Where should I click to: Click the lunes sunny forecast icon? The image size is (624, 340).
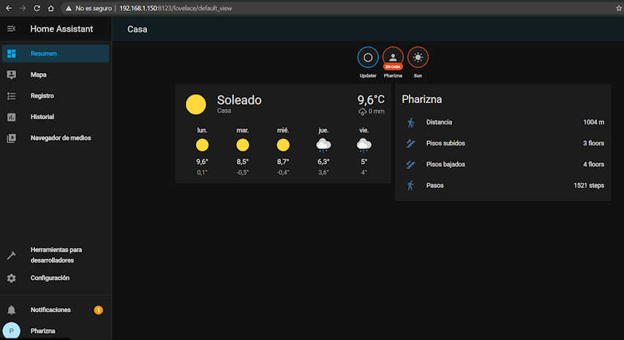click(x=202, y=146)
